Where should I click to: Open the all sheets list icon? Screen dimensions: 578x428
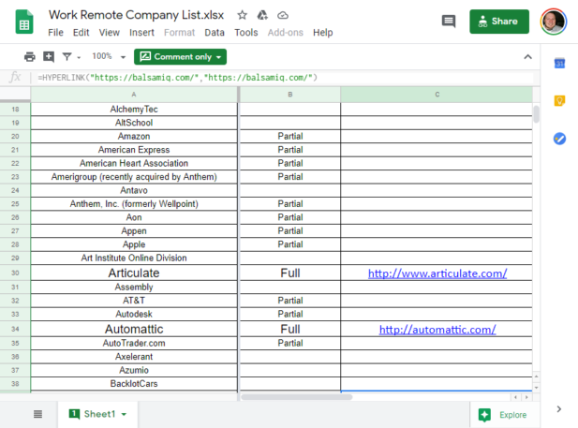tap(37, 414)
